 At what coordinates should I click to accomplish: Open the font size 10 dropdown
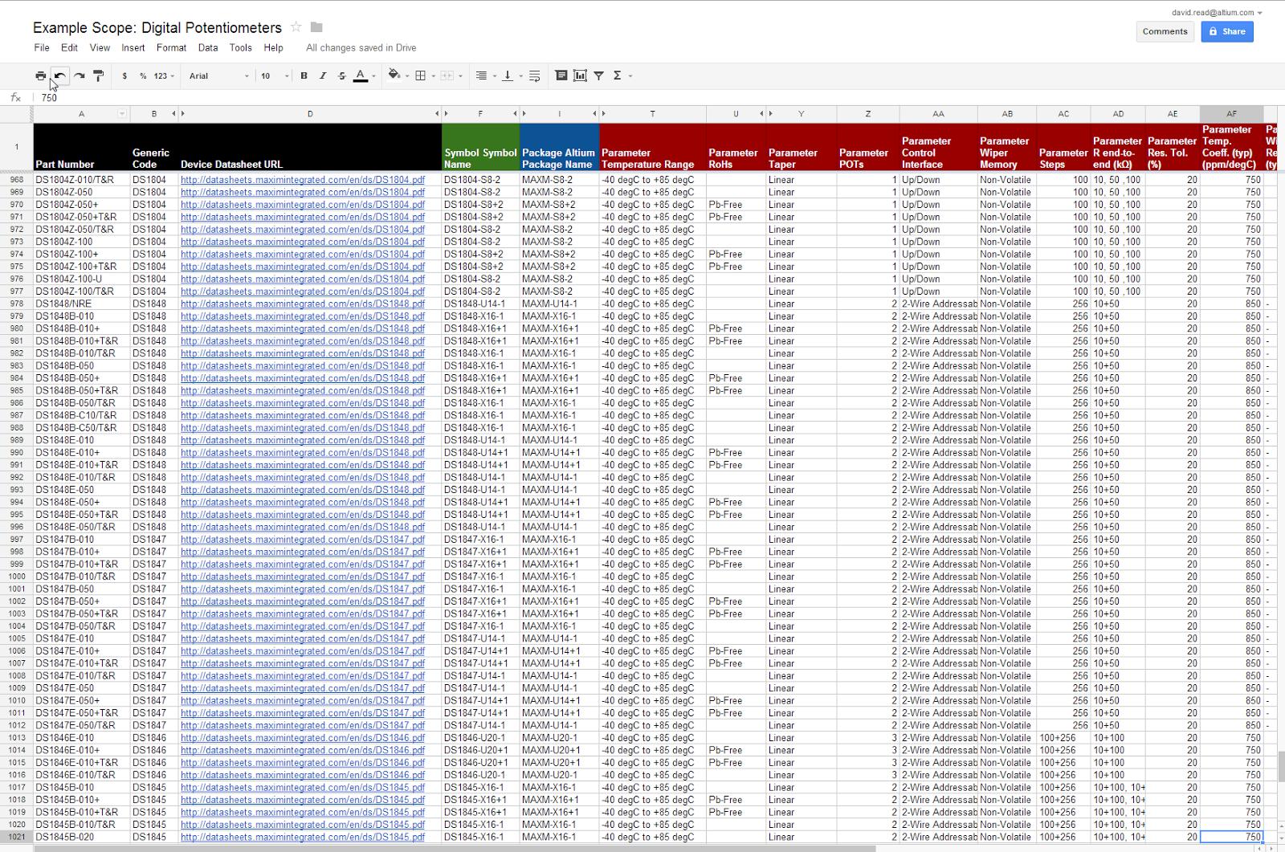274,75
